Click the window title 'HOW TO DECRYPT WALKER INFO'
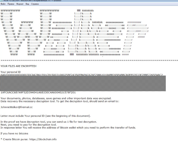 [32, 1]
